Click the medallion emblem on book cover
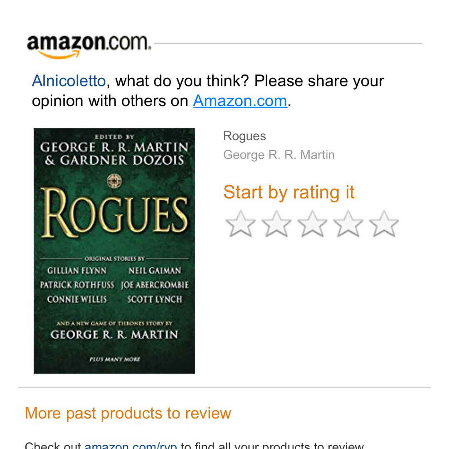This screenshot has width=449, height=449. click(x=114, y=181)
